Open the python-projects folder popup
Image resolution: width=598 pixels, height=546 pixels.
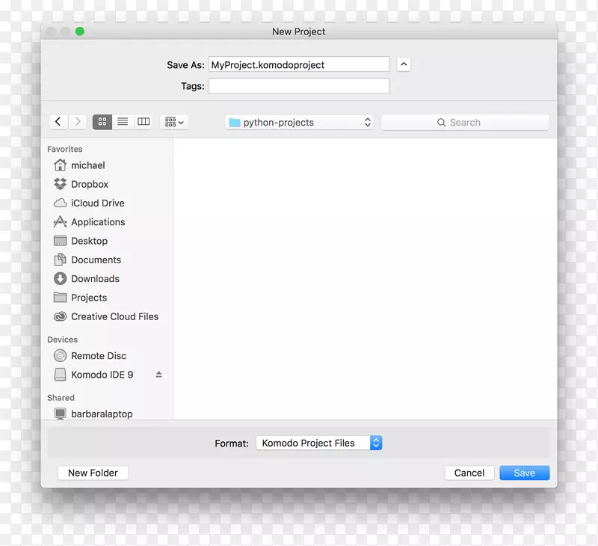tap(299, 123)
